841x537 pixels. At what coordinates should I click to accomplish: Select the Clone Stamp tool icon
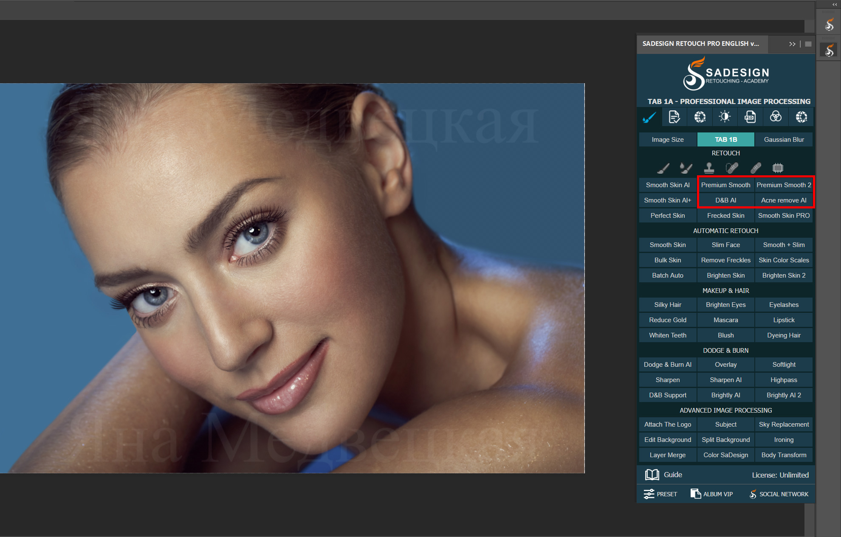[x=709, y=168]
